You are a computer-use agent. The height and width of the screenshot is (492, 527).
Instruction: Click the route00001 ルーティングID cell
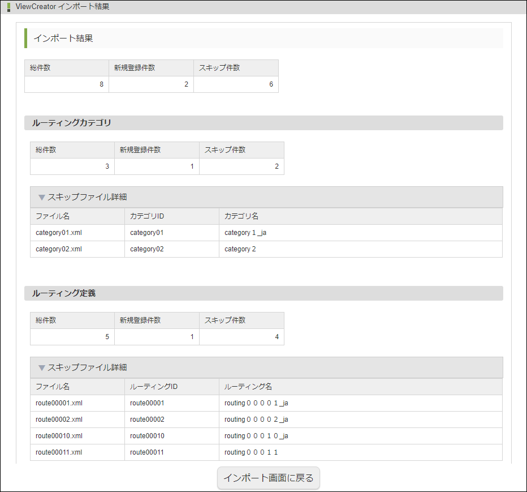pyautogui.click(x=172, y=403)
